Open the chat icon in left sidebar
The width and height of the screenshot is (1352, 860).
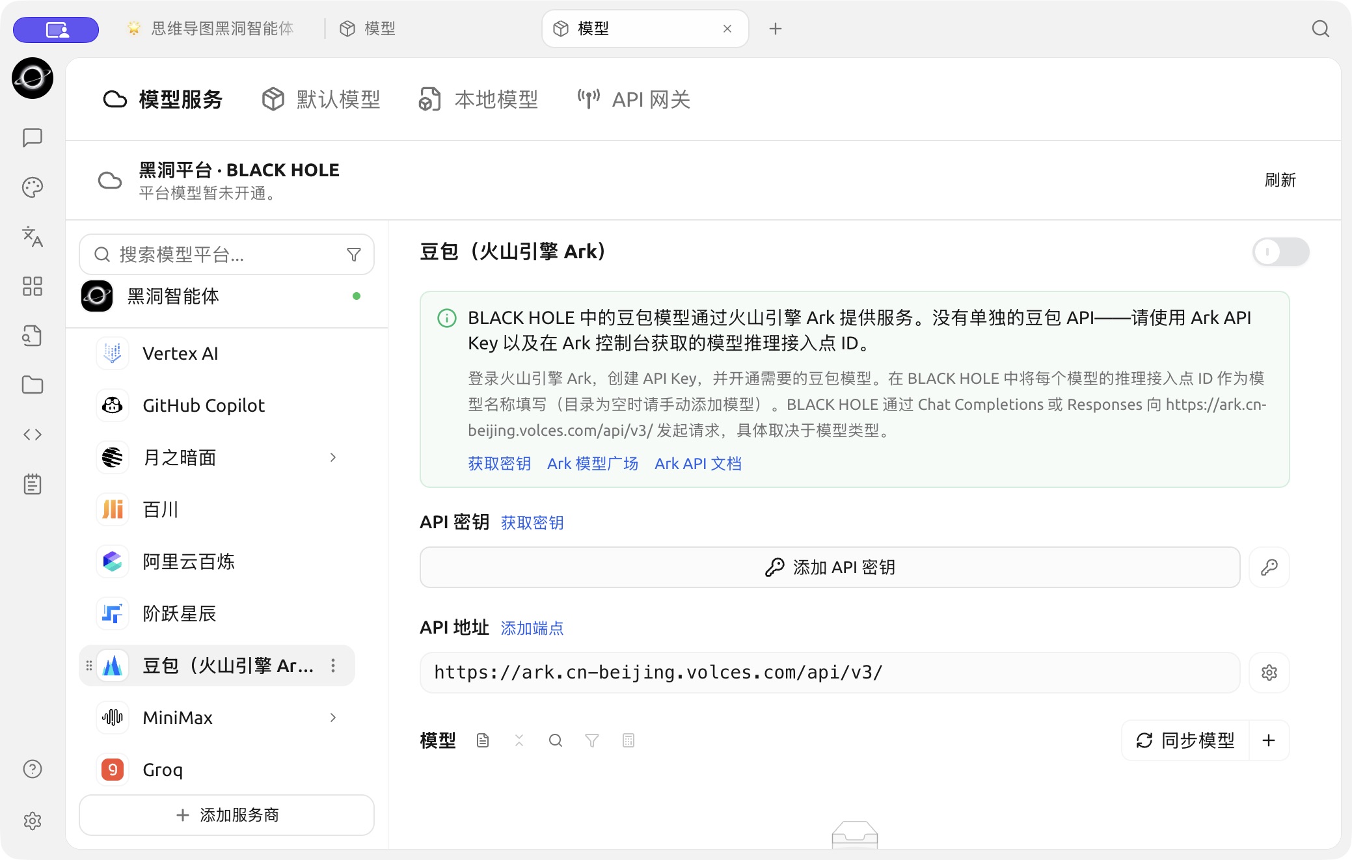pyautogui.click(x=33, y=137)
